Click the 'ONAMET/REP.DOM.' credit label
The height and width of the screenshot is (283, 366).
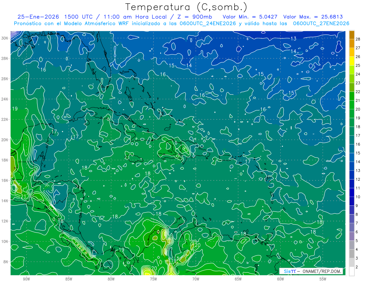click(x=321, y=271)
